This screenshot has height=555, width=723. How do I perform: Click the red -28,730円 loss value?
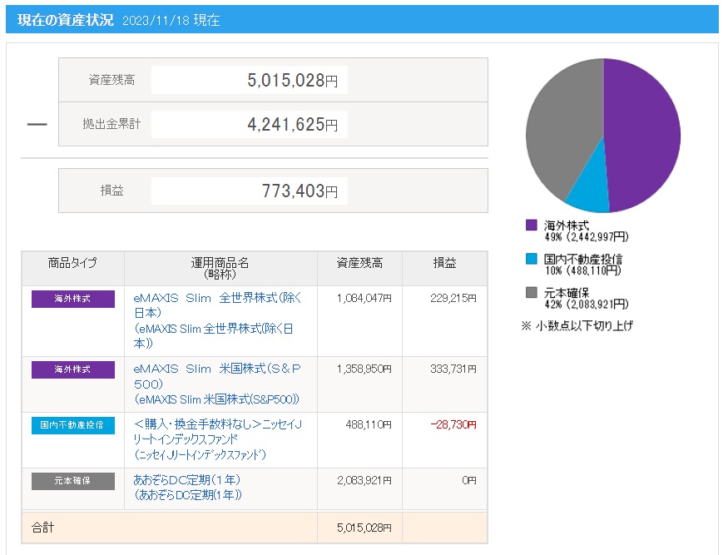[x=454, y=424]
